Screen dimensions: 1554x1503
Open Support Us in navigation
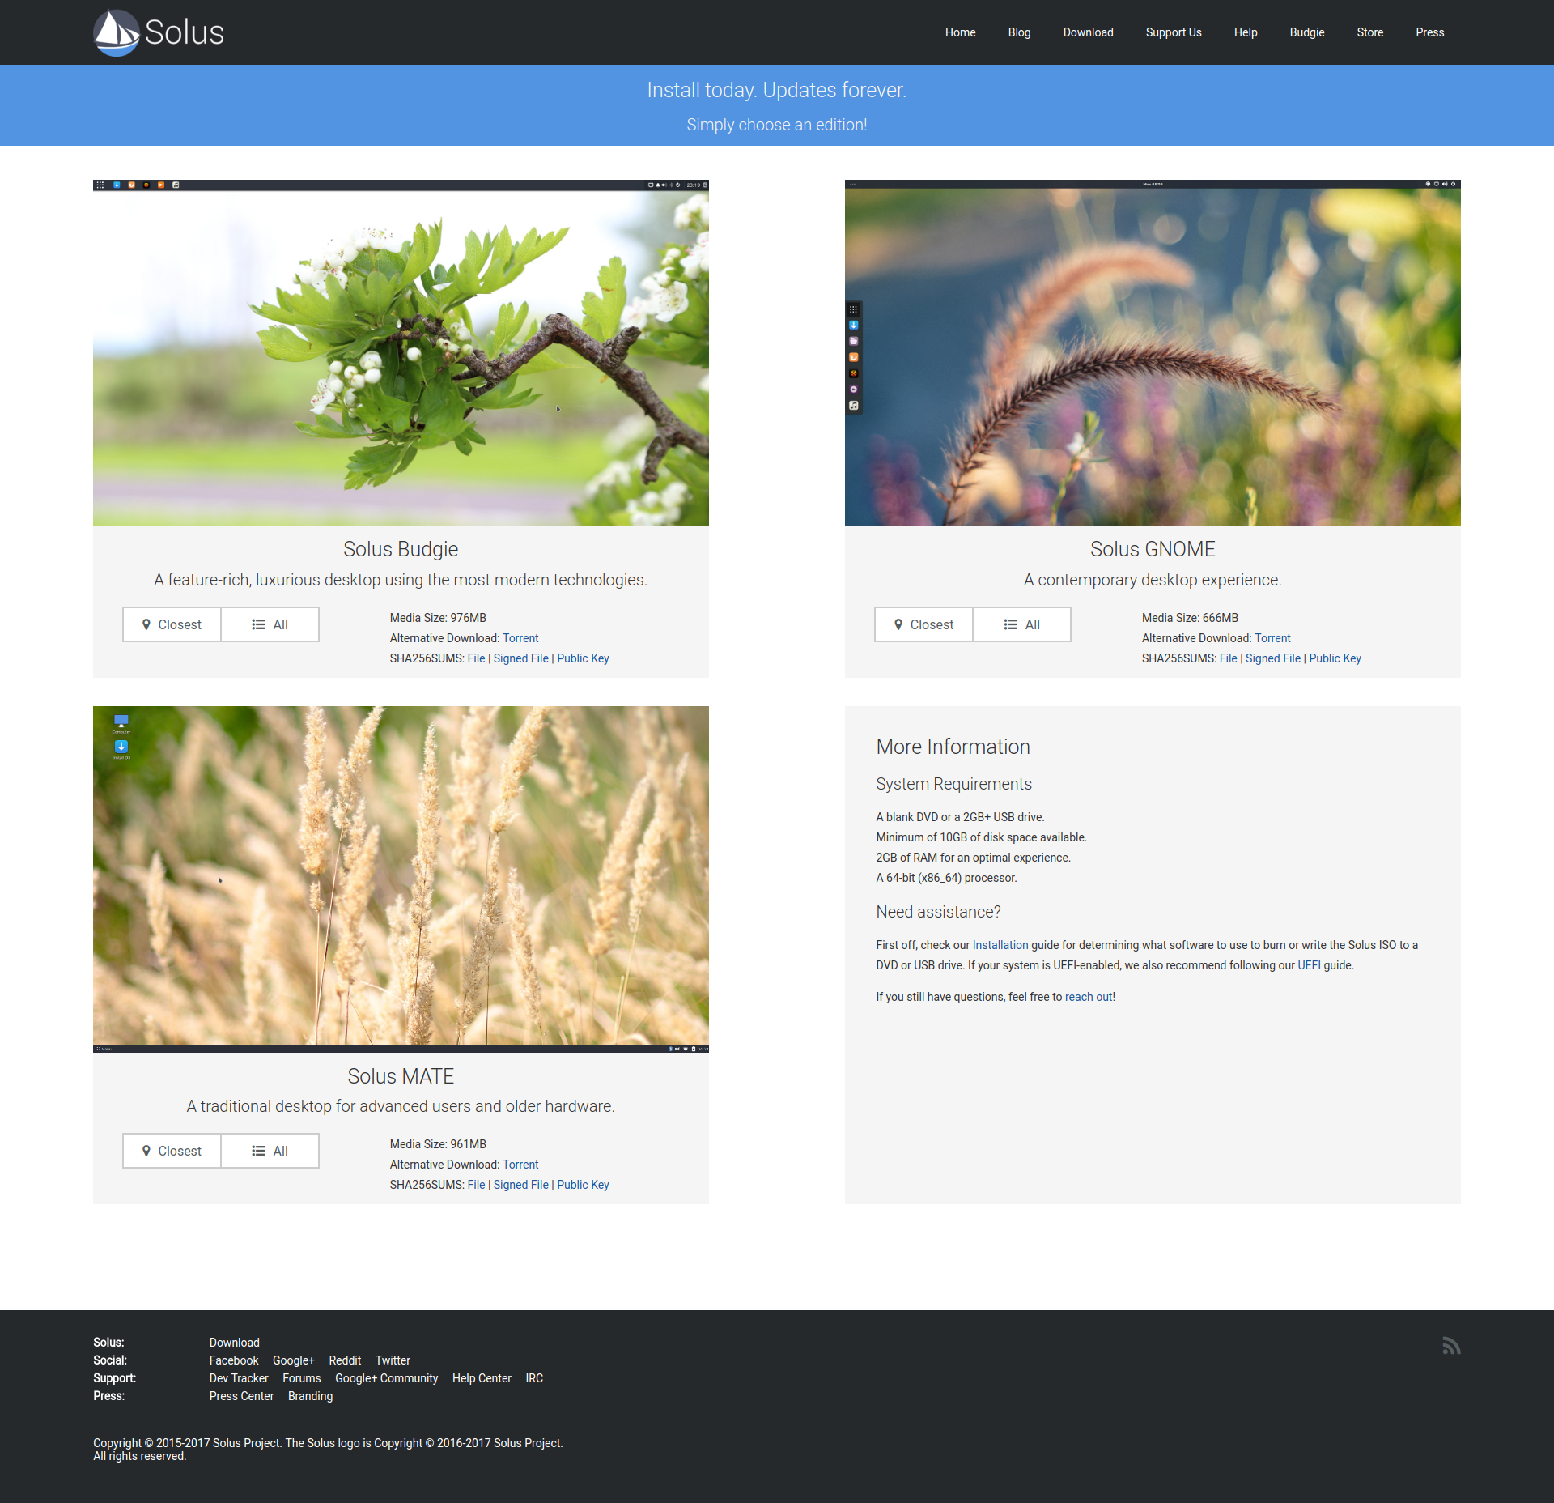click(1174, 32)
